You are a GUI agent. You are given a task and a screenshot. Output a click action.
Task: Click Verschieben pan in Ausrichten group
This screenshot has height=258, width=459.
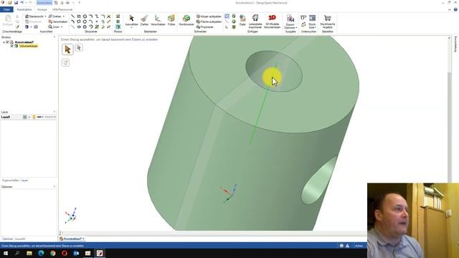tap(57, 21)
